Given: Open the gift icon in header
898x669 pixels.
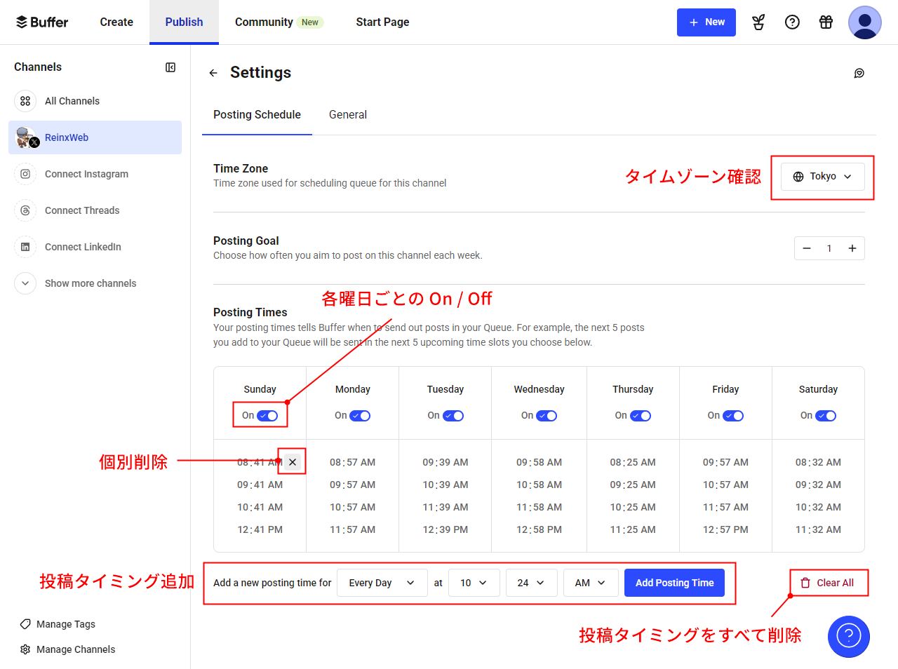Looking at the screenshot, I should click(826, 22).
